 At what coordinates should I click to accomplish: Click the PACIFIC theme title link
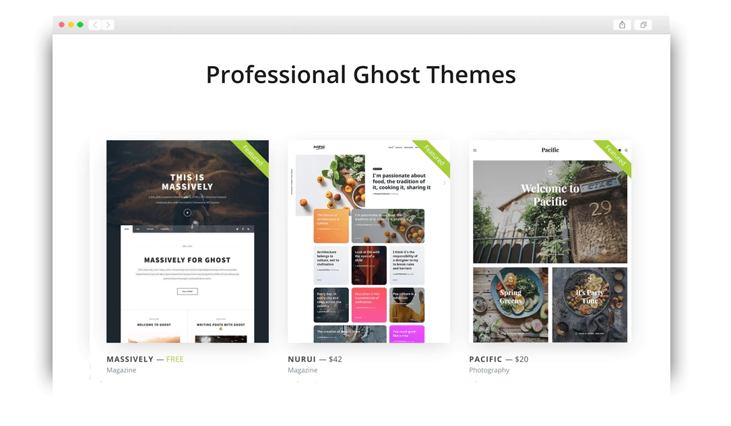click(485, 359)
